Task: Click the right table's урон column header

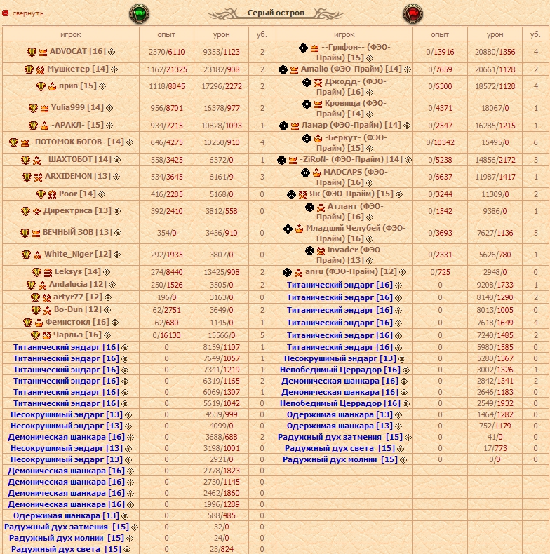Action: pyautogui.click(x=495, y=34)
